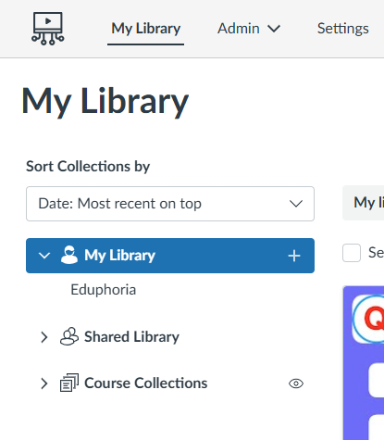Tick the select all checkbox
Screen dimensions: 384x440
point(352,253)
